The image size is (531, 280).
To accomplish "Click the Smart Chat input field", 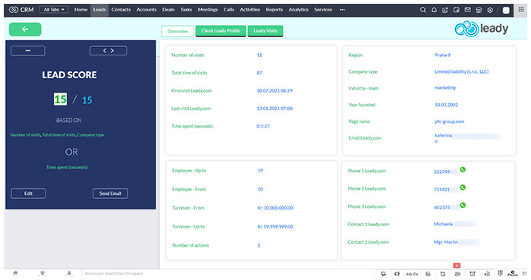I will pyautogui.click(x=114, y=274).
